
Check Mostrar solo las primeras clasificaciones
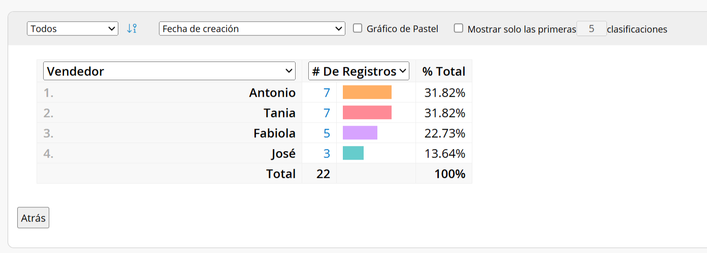[459, 28]
